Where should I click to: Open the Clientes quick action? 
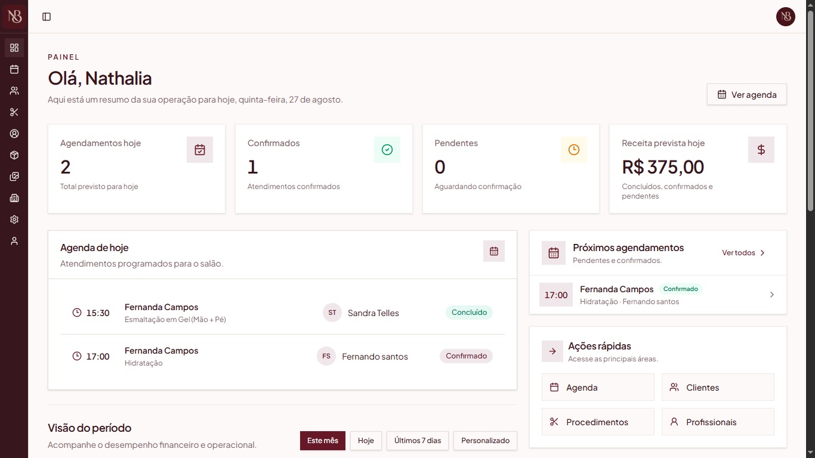click(x=718, y=387)
